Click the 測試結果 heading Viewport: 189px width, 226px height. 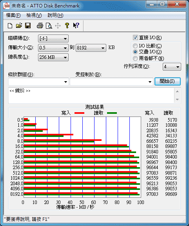(x=94, y=107)
